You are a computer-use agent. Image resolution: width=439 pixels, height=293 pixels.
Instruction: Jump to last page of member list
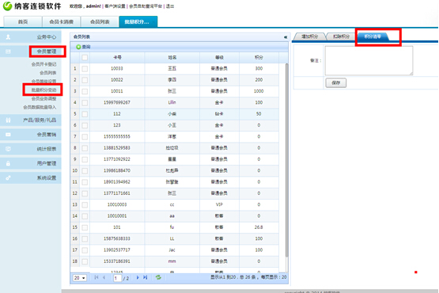(x=145, y=277)
